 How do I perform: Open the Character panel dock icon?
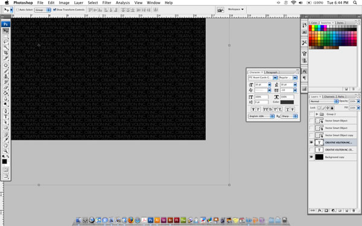click(x=304, y=71)
